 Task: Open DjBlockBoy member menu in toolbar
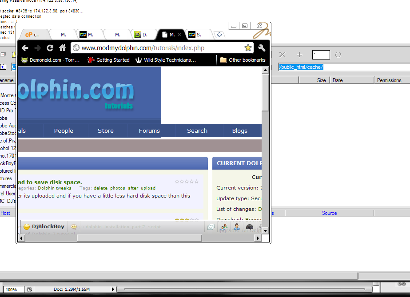tap(48, 226)
